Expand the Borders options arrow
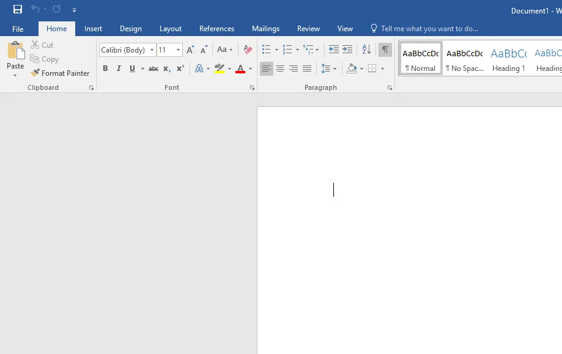Image resolution: width=562 pixels, height=354 pixels. tap(382, 69)
